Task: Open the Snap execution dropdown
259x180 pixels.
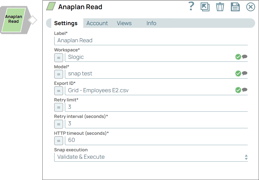Action: coord(246,157)
